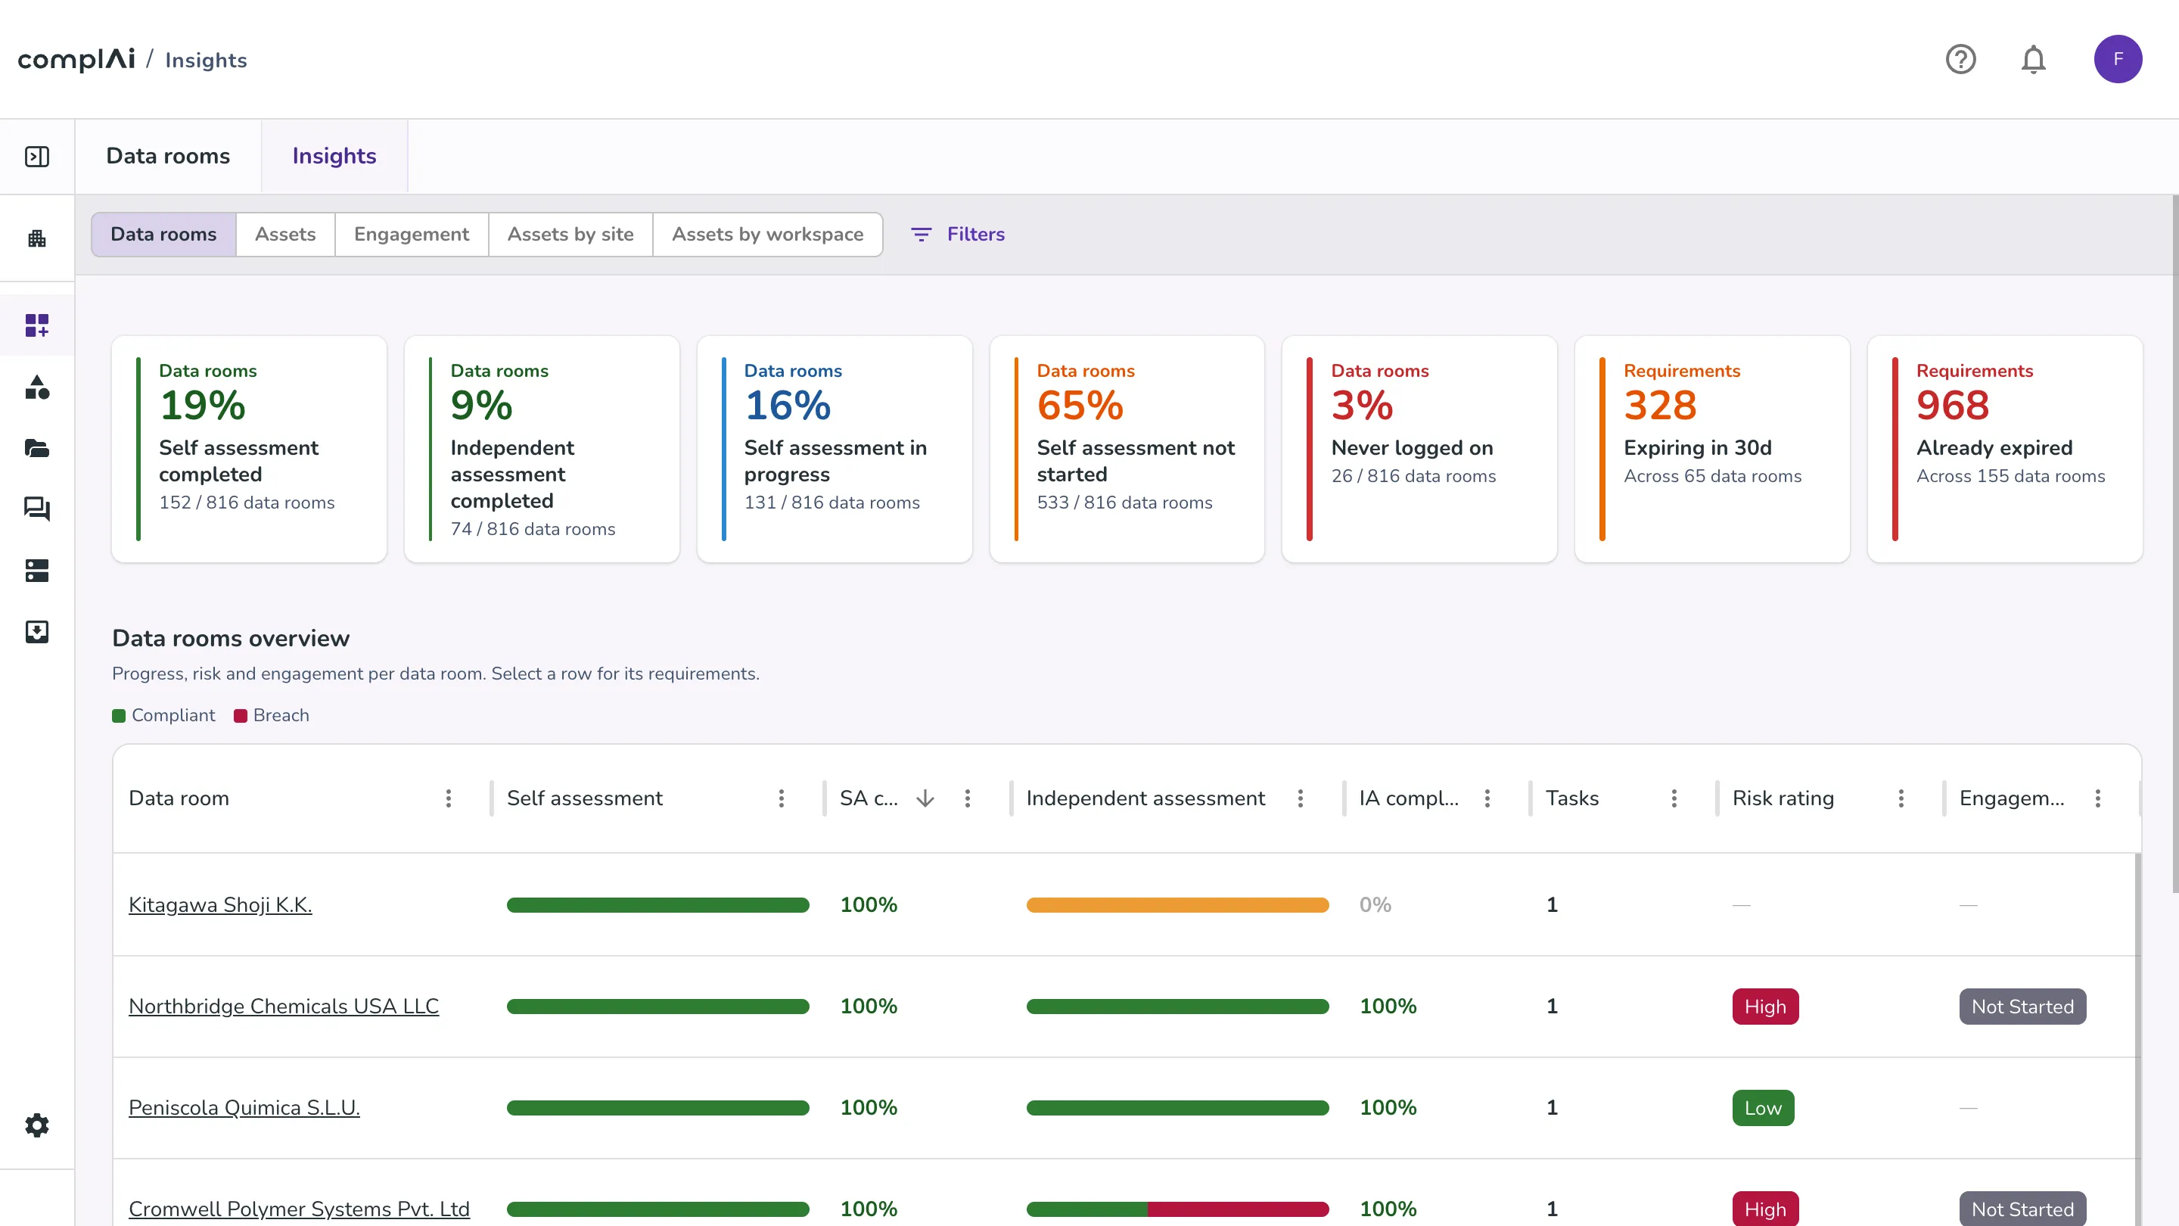
Task: Switch to the Insights top tab
Action: 334,157
